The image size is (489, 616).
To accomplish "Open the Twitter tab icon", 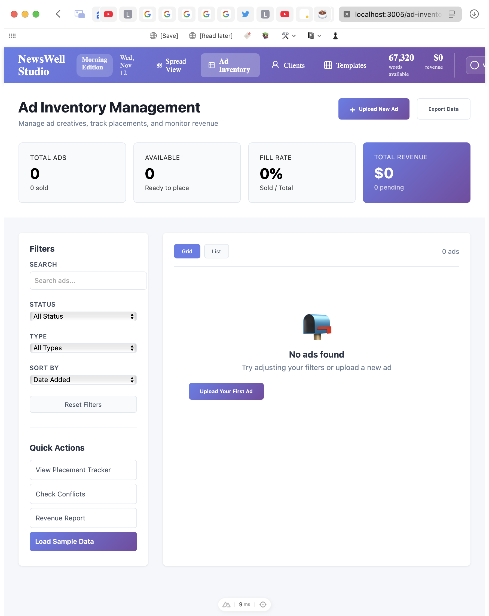I will coord(245,14).
